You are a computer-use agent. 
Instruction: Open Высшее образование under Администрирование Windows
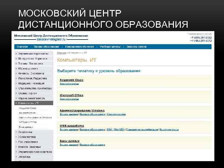[x=92, y=114]
